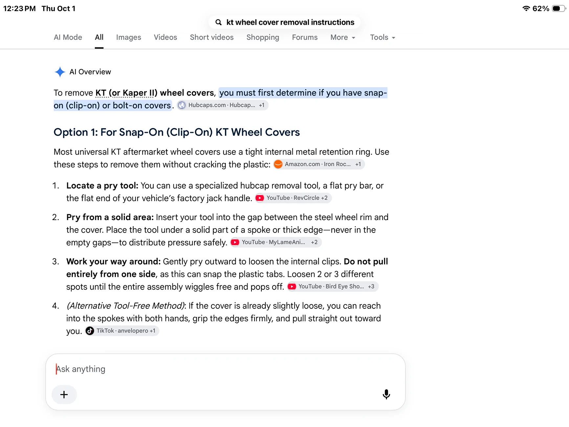Tap the '(Alternative Tool-Free Method)' step text
This screenshot has width=569, height=427.
126,306
